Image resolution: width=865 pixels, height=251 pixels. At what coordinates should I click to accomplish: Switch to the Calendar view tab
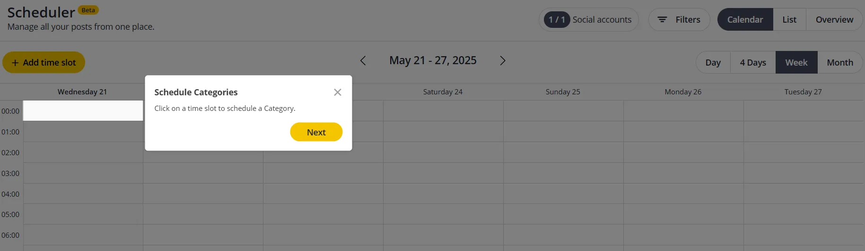[x=745, y=20]
